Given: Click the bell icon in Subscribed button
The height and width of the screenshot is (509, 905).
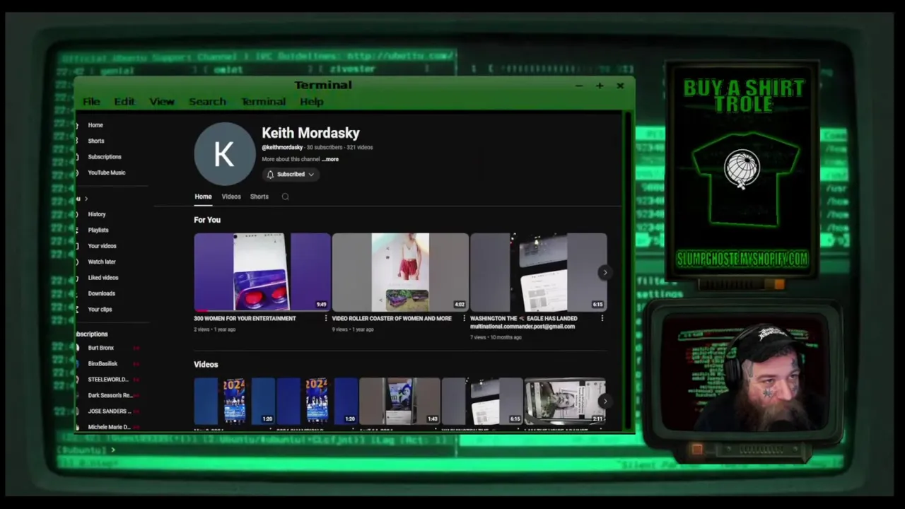Looking at the screenshot, I should [x=270, y=175].
